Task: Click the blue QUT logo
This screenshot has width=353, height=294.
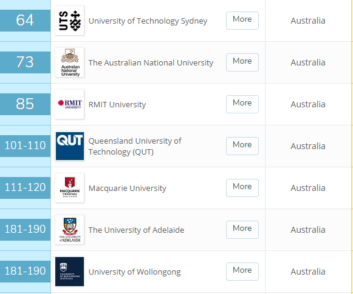Action: pos(69,146)
